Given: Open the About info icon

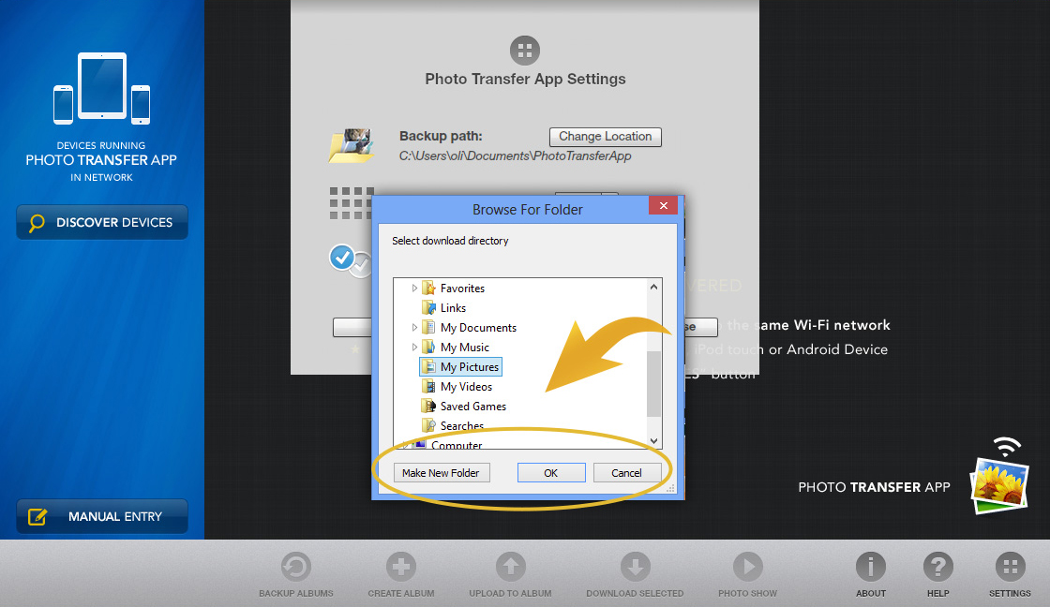Looking at the screenshot, I should [x=871, y=568].
